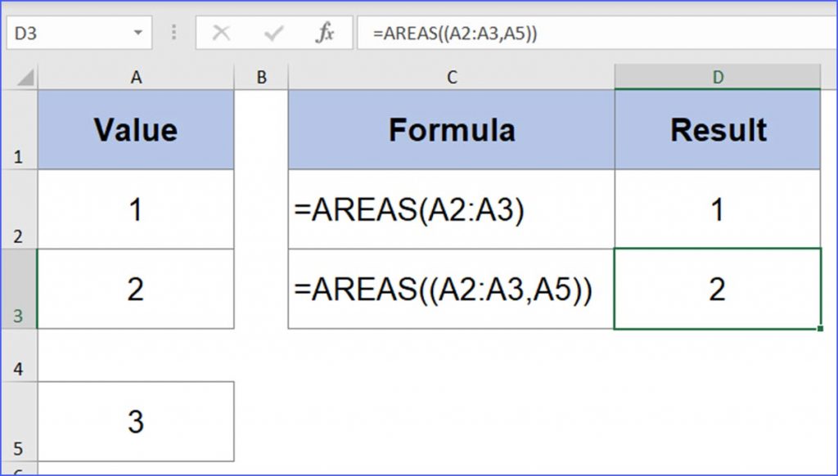Select column C header
Image resolution: width=838 pixels, height=476 pixels.
tap(452, 78)
